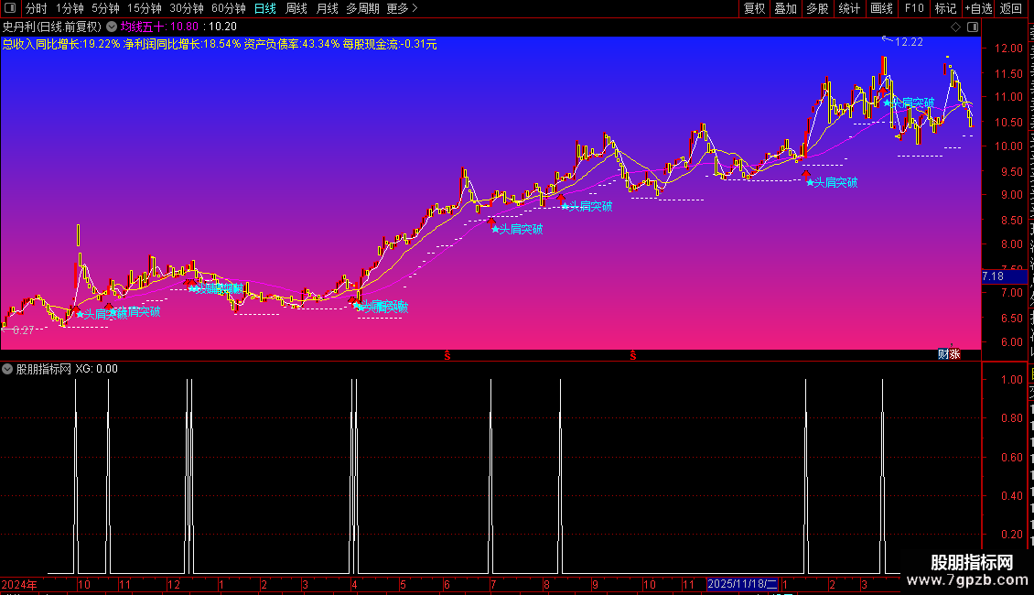Click the 返回 back button
Viewport: 1034px width, 595px height.
pos(1011,8)
